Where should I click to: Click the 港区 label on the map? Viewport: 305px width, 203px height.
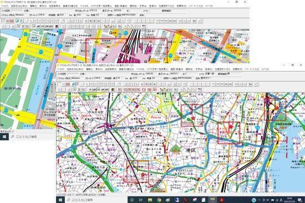coord(191,150)
